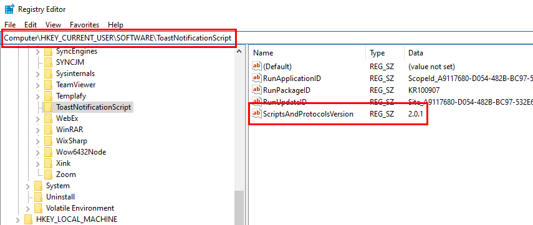The height and width of the screenshot is (225, 533).
Task: Expand the TeamViewer key
Action: [x=38, y=85]
